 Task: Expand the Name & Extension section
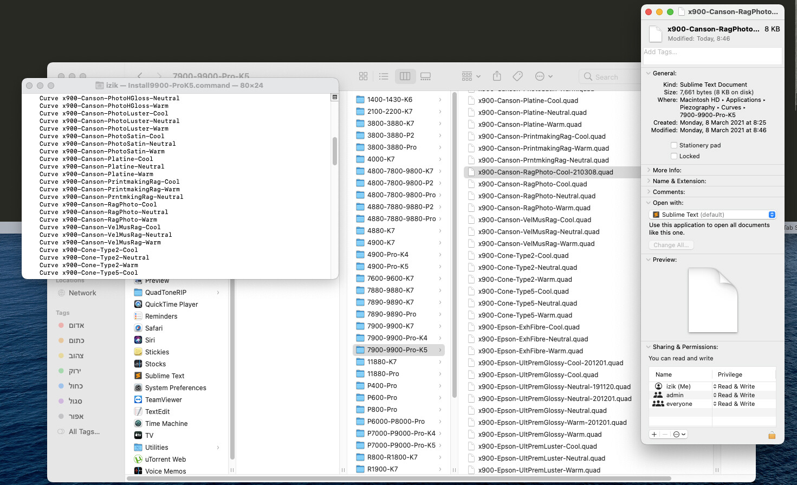(x=648, y=181)
